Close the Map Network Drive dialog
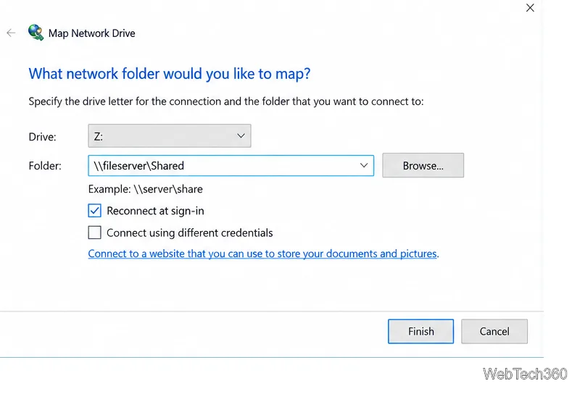 [530, 8]
